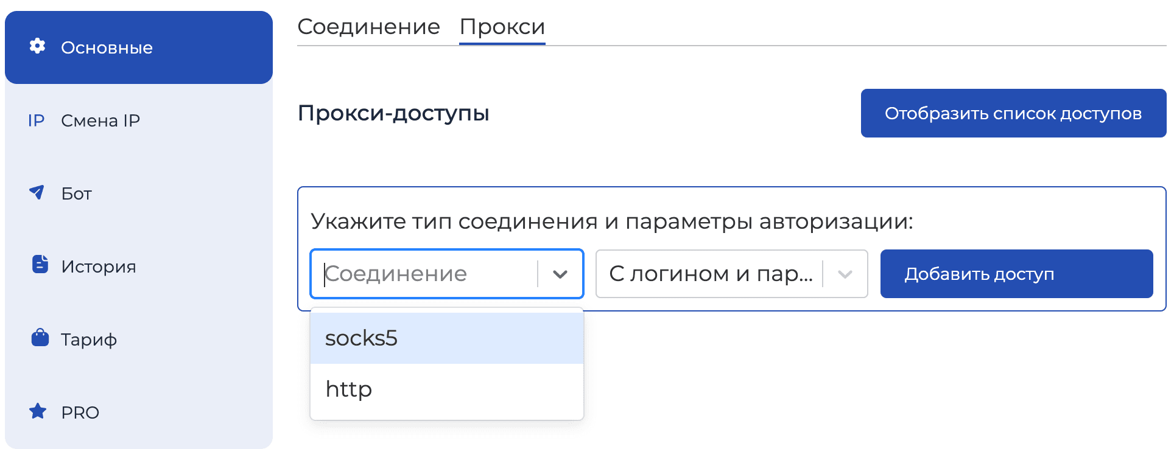This screenshot has height=449, width=1174.
Task: Select the star icon beside PRO
Action: tap(38, 412)
